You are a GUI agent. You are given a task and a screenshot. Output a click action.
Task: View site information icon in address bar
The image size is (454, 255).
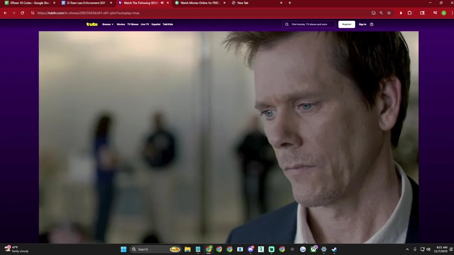[33, 13]
